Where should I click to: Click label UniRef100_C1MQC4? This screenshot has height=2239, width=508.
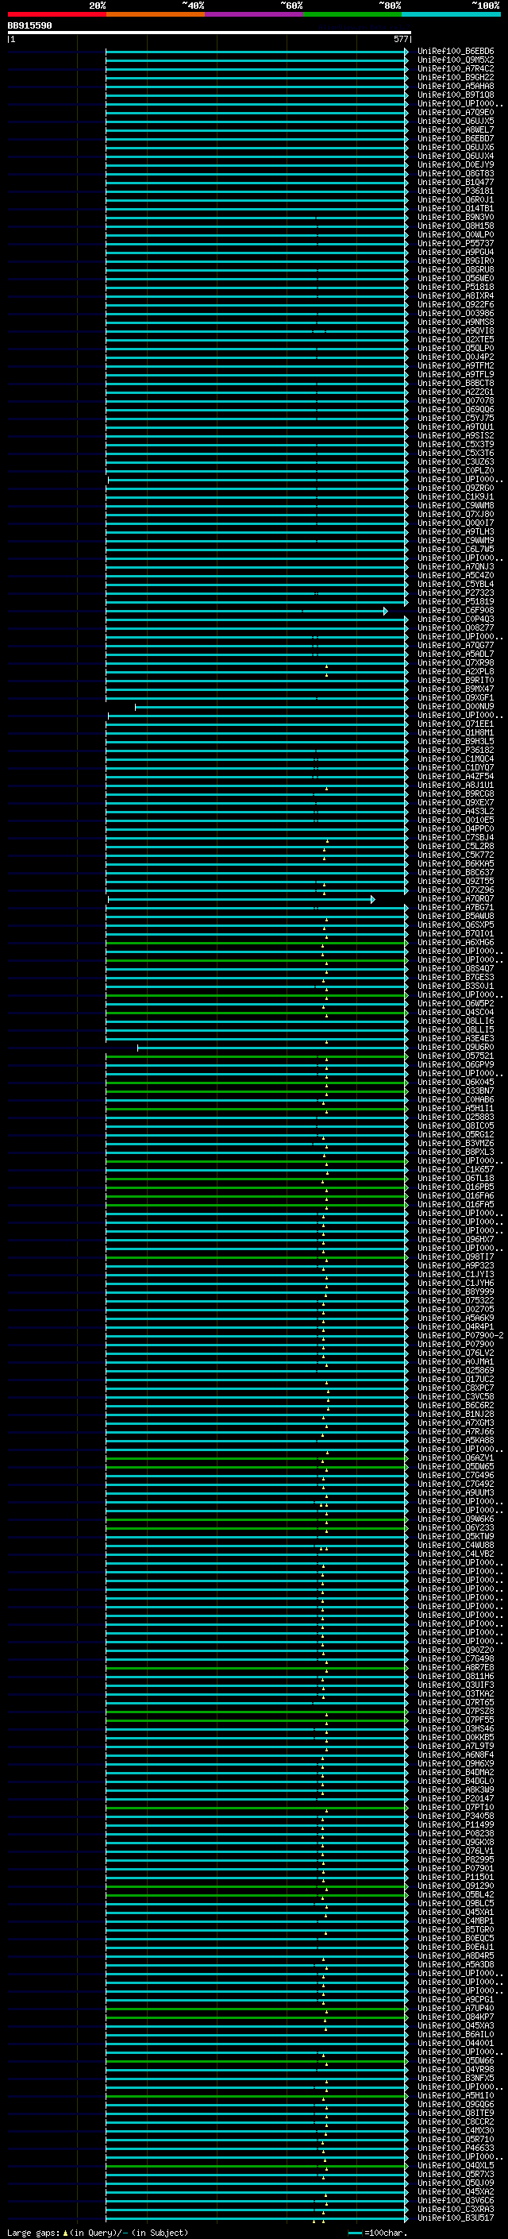456,759
